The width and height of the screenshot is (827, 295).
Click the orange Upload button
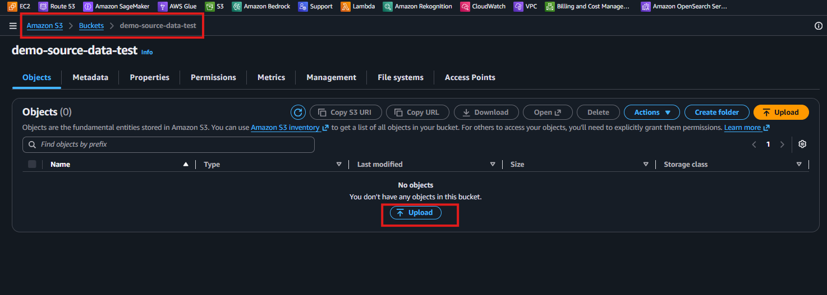coord(781,112)
